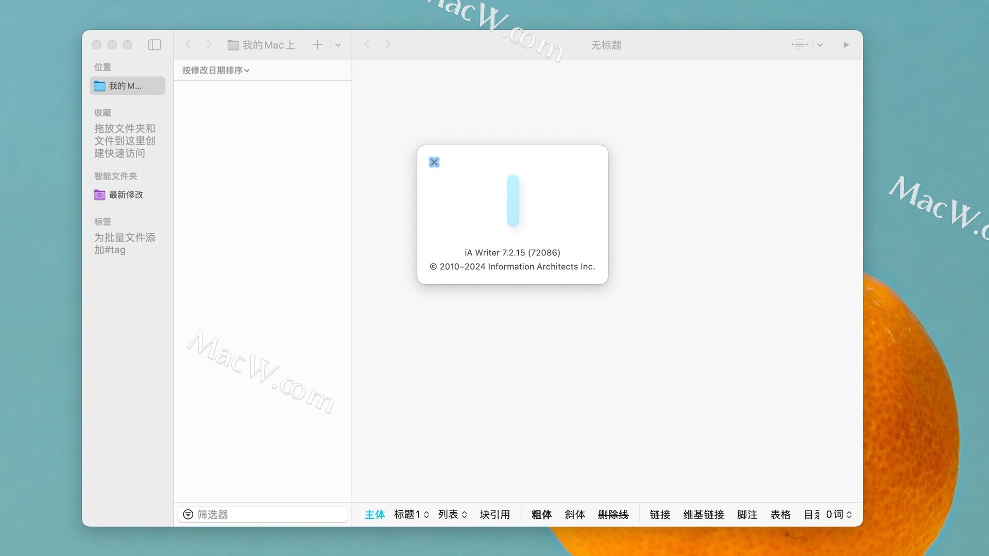Open 按修改日期排序 sort dropdown

coord(216,71)
